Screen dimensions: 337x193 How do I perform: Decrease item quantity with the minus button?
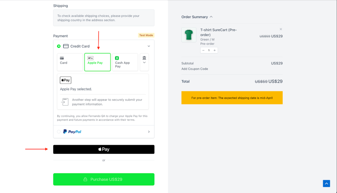click(x=203, y=50)
